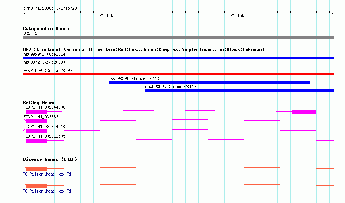Click the FOXP1|NM_001012505 transcript label

(x=44, y=136)
